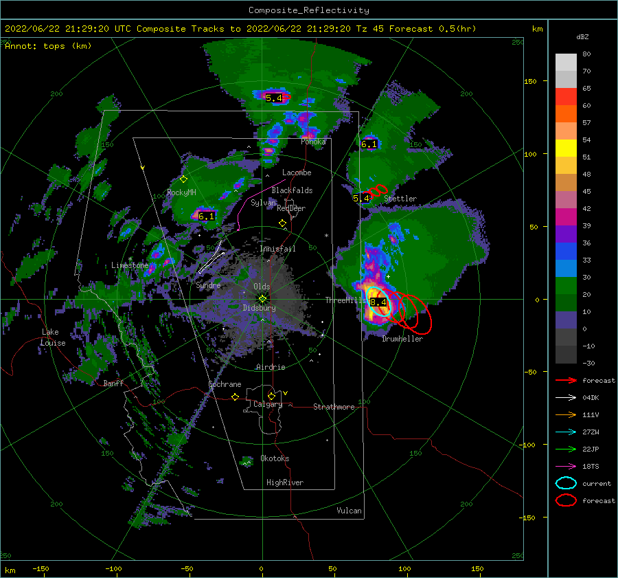Screen dimensions: 618x578
Task: Pick the bright yellow 51-54 dBZ swatch
Action: pos(566,148)
